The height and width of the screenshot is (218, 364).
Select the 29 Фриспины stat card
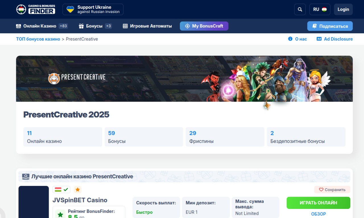225,137
